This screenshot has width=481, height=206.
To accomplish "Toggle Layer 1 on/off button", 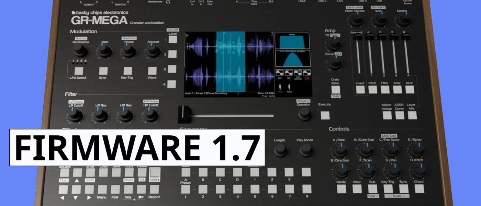I will pyautogui.click(x=172, y=39).
